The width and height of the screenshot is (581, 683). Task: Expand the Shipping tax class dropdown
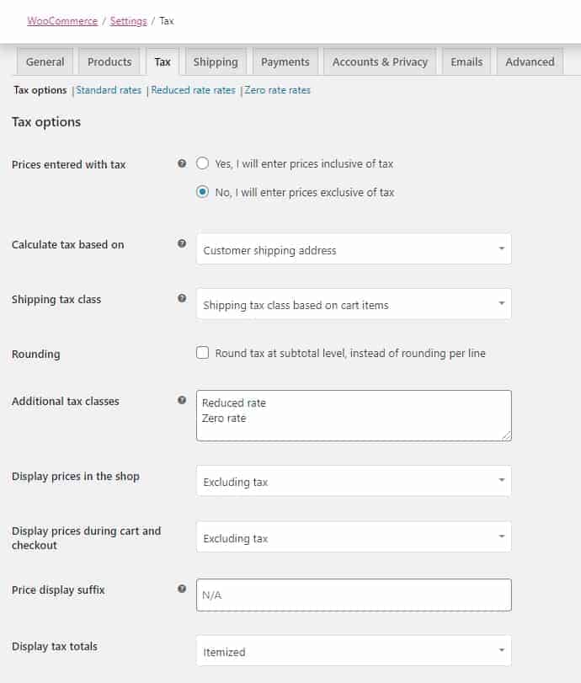(354, 304)
